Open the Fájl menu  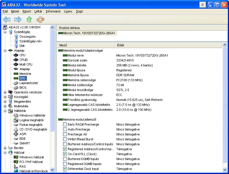[x=5, y=11]
